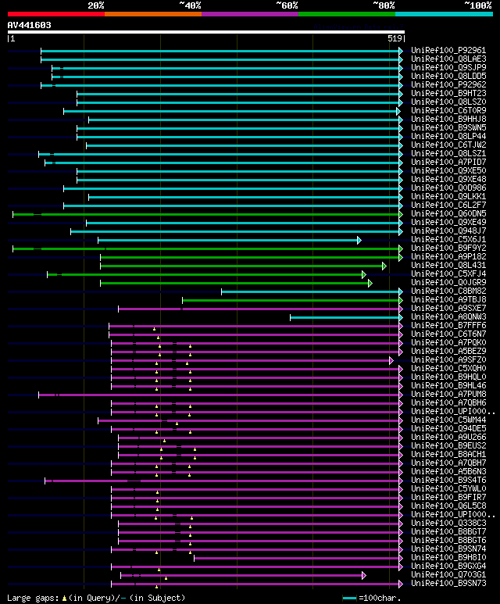This screenshot has width=500, height=604.
Task: Select the UniRef100_A7PQK0 label
Action: coord(448,342)
